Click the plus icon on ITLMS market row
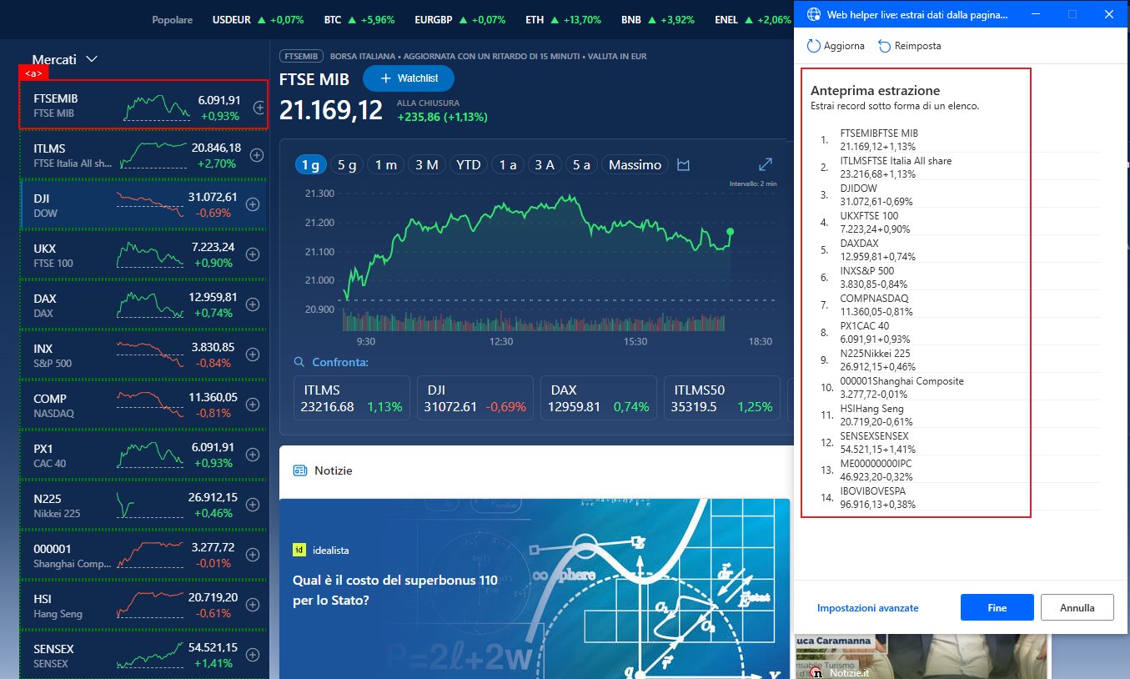This screenshot has height=679, width=1130. pyautogui.click(x=256, y=154)
